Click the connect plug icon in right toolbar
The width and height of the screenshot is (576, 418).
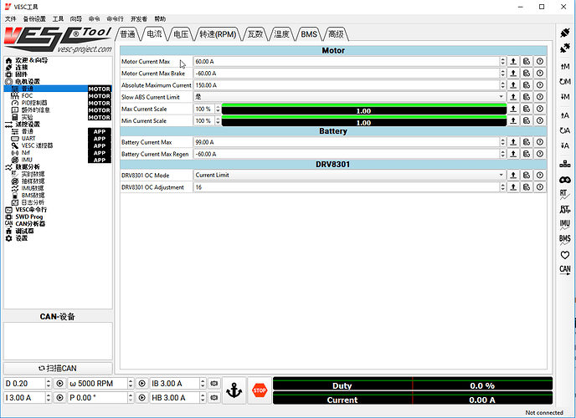point(565,32)
